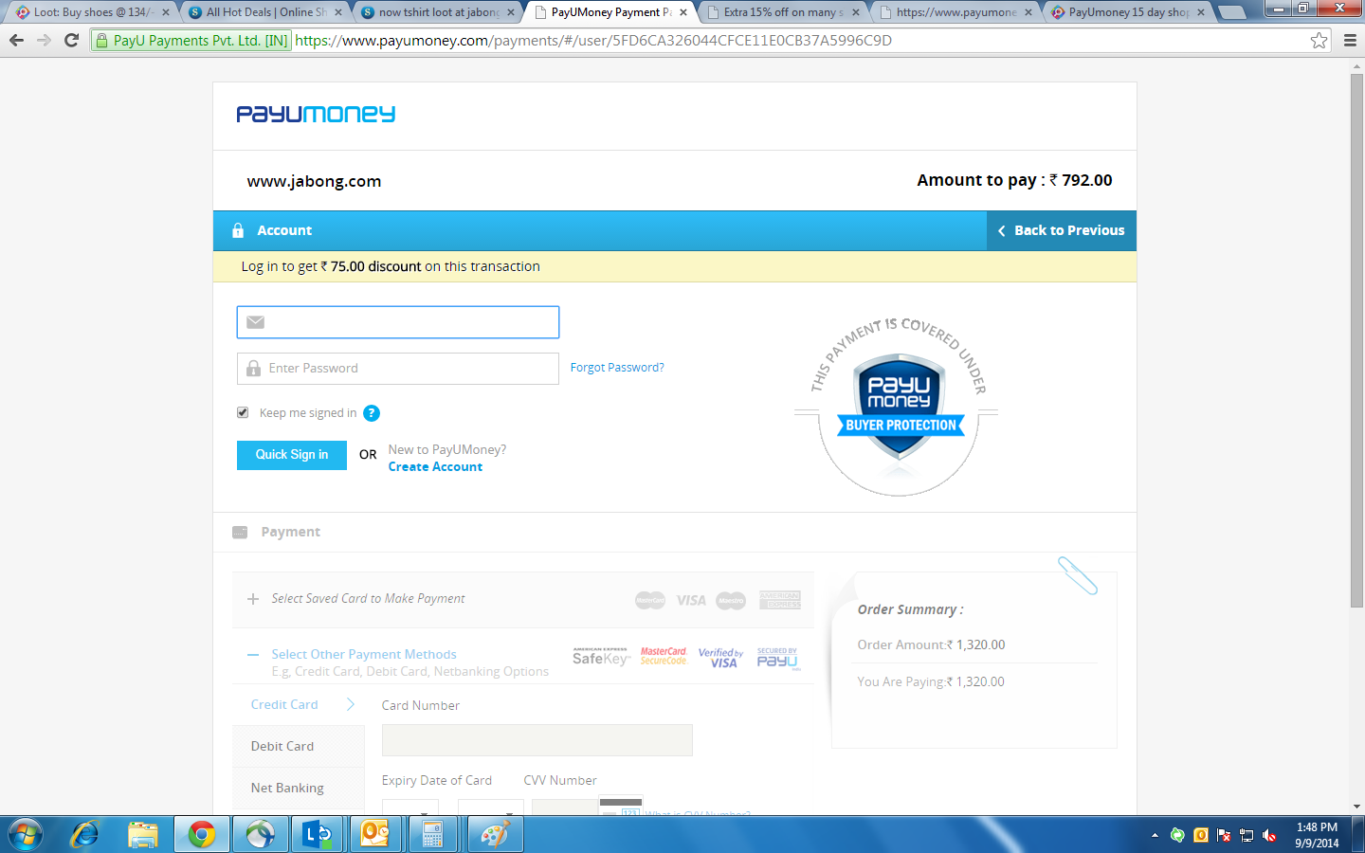
Task: Click the American Express SafeKey logo
Action: [601, 657]
